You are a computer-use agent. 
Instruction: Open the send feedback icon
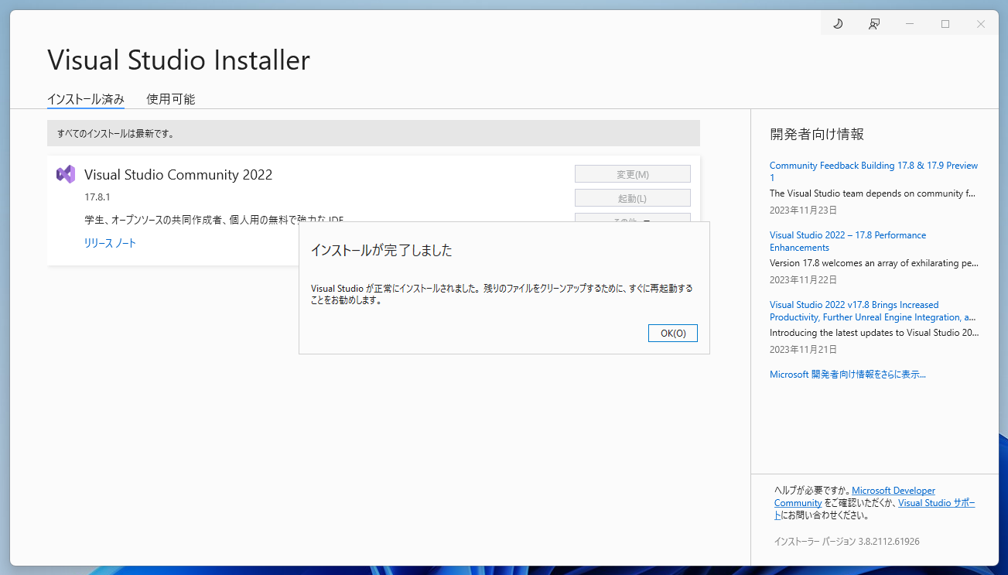point(873,24)
